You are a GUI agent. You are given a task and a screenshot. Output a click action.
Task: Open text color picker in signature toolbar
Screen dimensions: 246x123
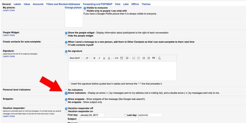(110, 58)
